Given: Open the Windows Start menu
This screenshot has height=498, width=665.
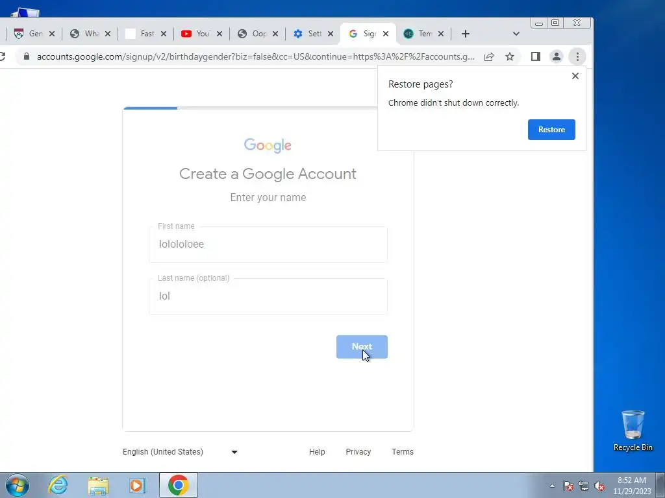Looking at the screenshot, I should tap(17, 485).
